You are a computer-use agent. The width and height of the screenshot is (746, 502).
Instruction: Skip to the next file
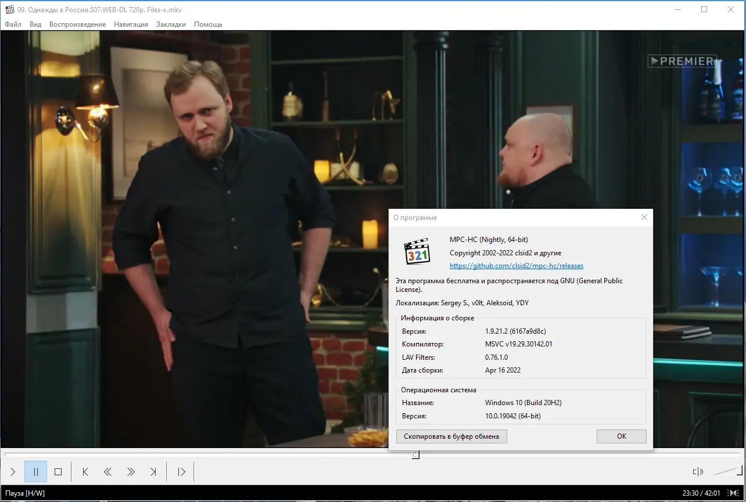[153, 472]
